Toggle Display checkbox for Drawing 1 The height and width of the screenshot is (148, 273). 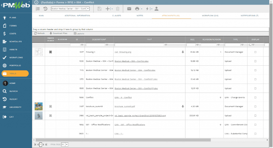coord(255,52)
